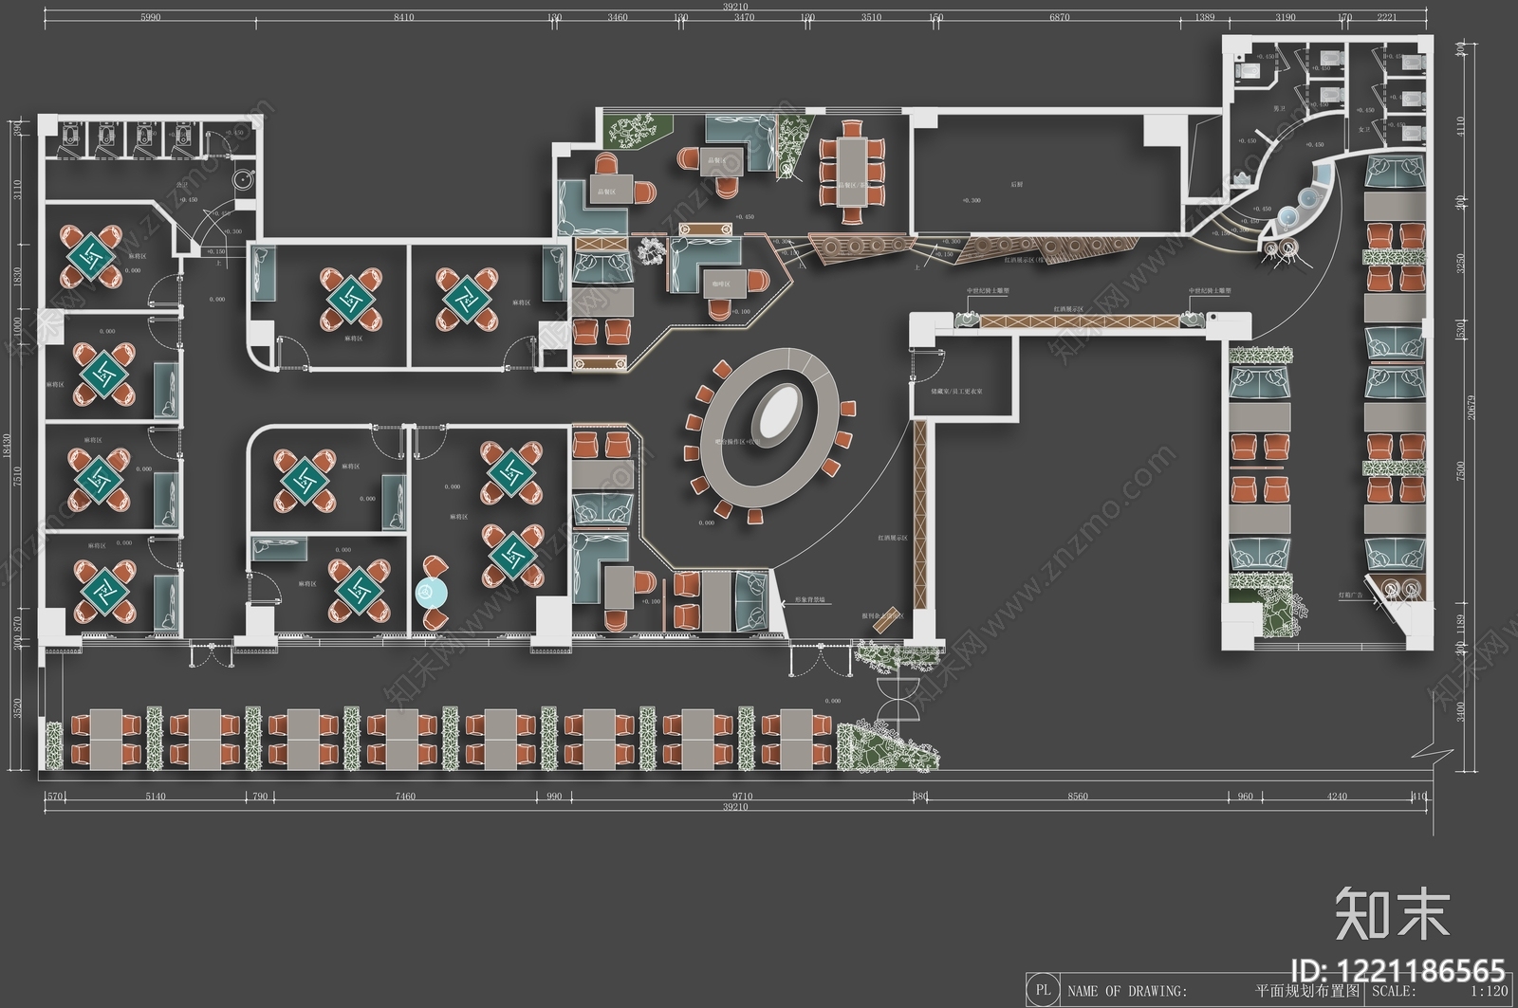Click the 咖啡区 coffee area table label
Viewport: 1518px width, 1008px height.
pyautogui.click(x=720, y=284)
